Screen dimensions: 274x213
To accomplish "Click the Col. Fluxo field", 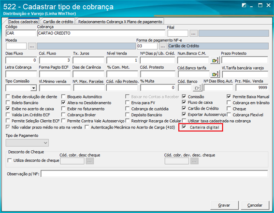I will pyautogui.click(x=55, y=60).
